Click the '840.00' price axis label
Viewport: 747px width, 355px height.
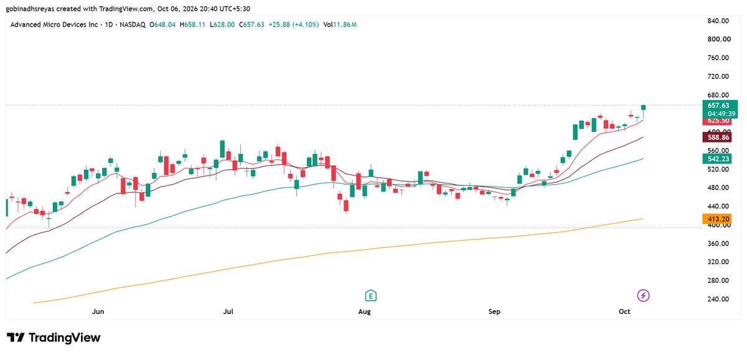pos(717,21)
